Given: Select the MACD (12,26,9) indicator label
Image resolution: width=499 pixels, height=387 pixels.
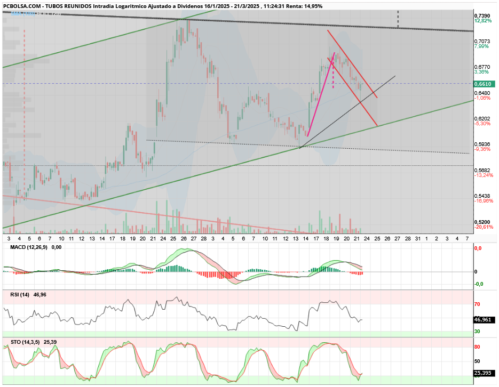Looking at the screenshot, I should pyautogui.click(x=29, y=247).
